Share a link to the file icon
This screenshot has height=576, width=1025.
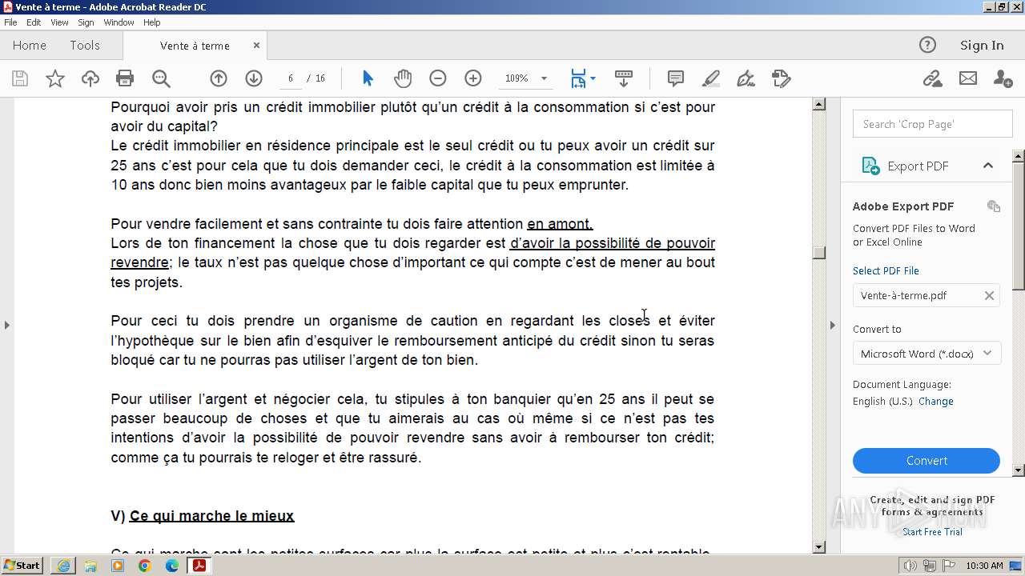coord(932,78)
